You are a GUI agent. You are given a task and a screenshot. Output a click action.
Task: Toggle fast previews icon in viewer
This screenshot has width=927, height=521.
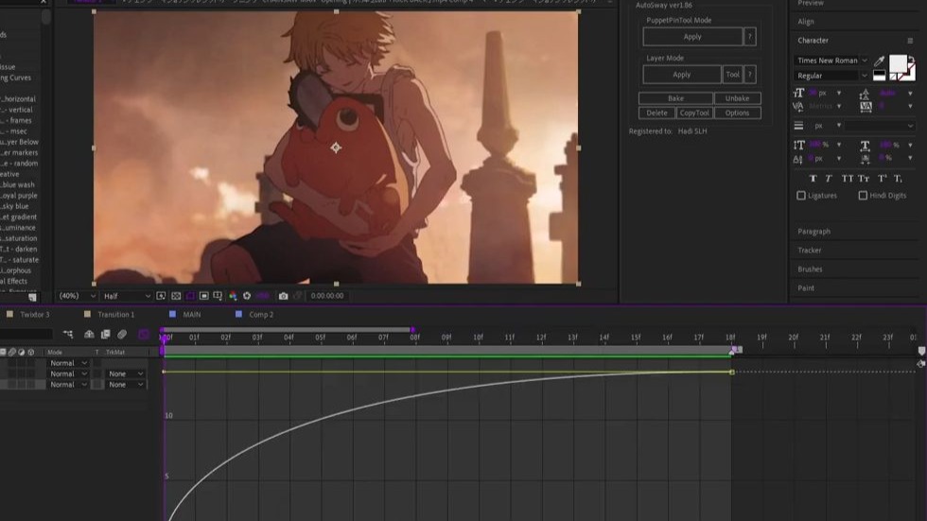[x=161, y=296]
